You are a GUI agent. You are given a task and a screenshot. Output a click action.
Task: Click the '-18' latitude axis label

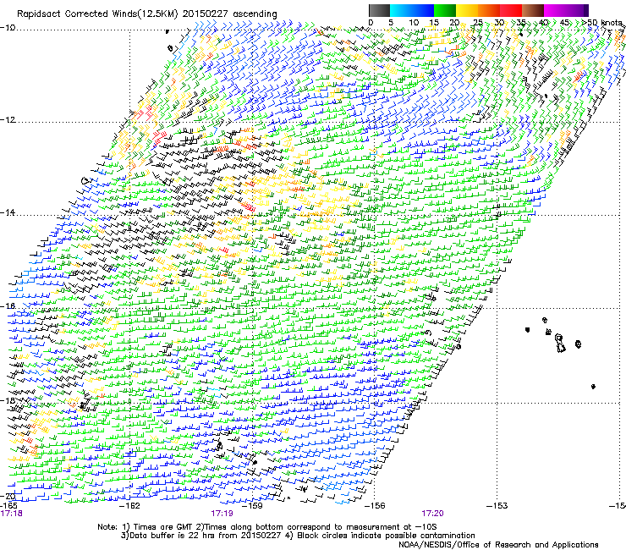pos(8,400)
